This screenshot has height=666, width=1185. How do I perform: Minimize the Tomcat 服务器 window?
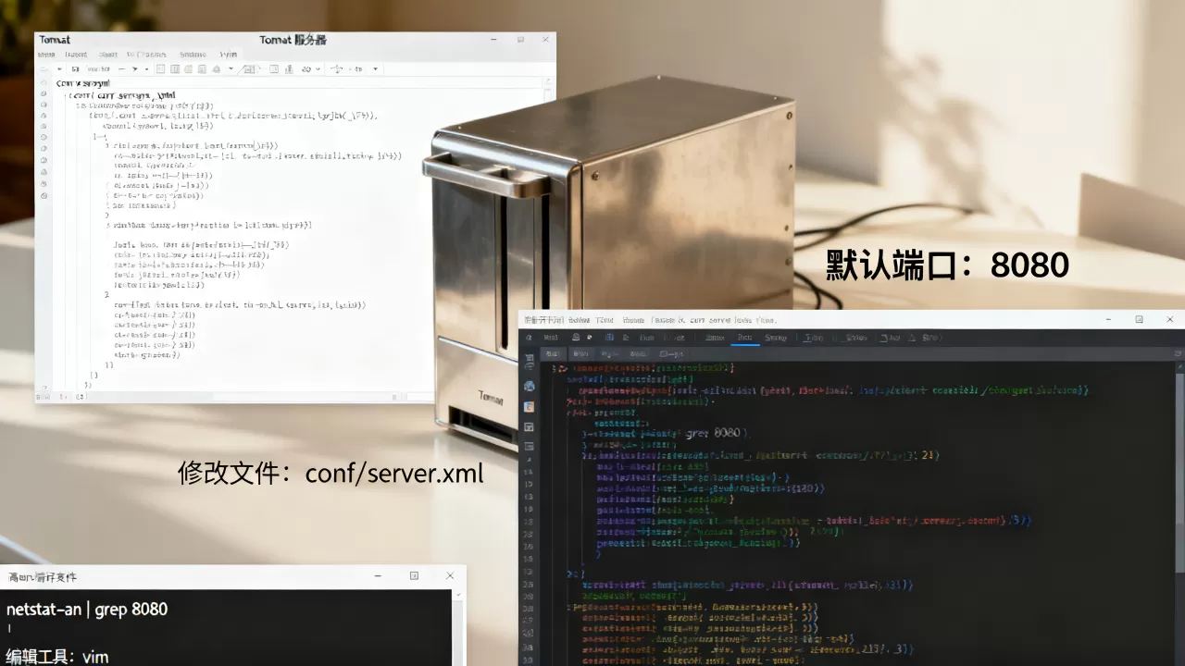492,40
